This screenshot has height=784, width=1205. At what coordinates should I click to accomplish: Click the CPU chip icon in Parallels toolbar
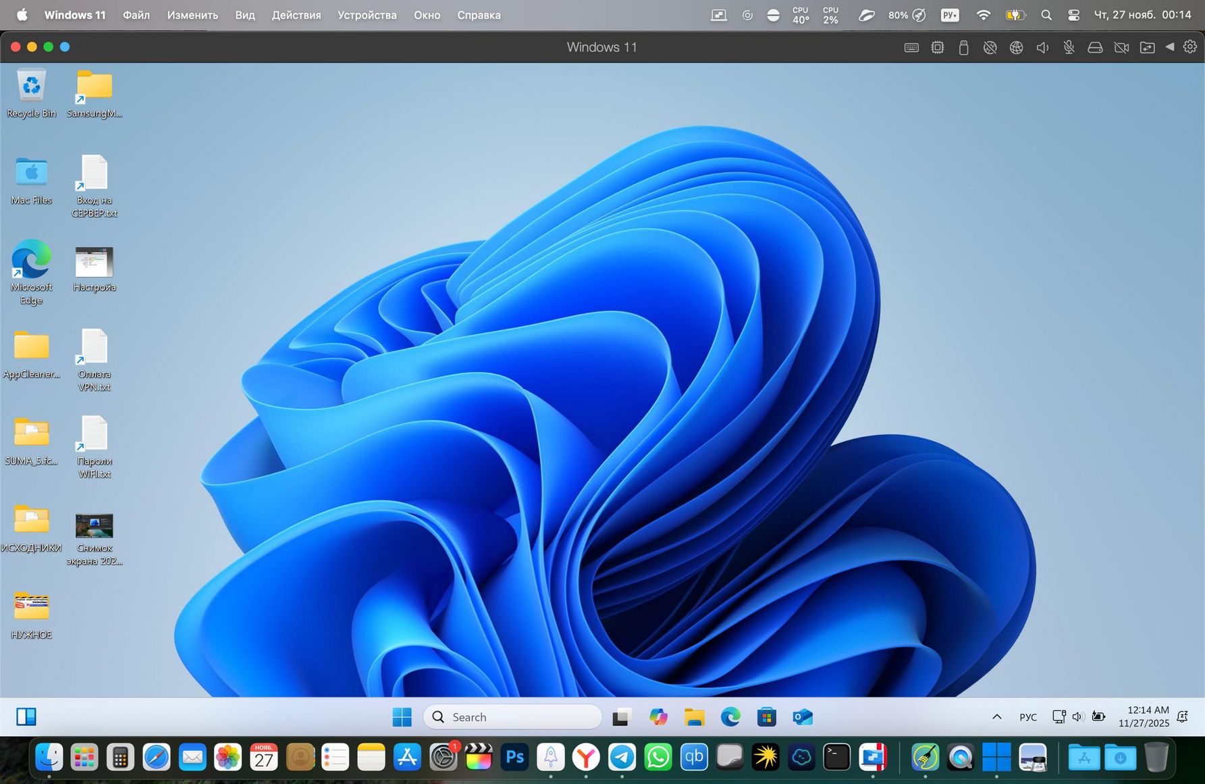(x=937, y=47)
